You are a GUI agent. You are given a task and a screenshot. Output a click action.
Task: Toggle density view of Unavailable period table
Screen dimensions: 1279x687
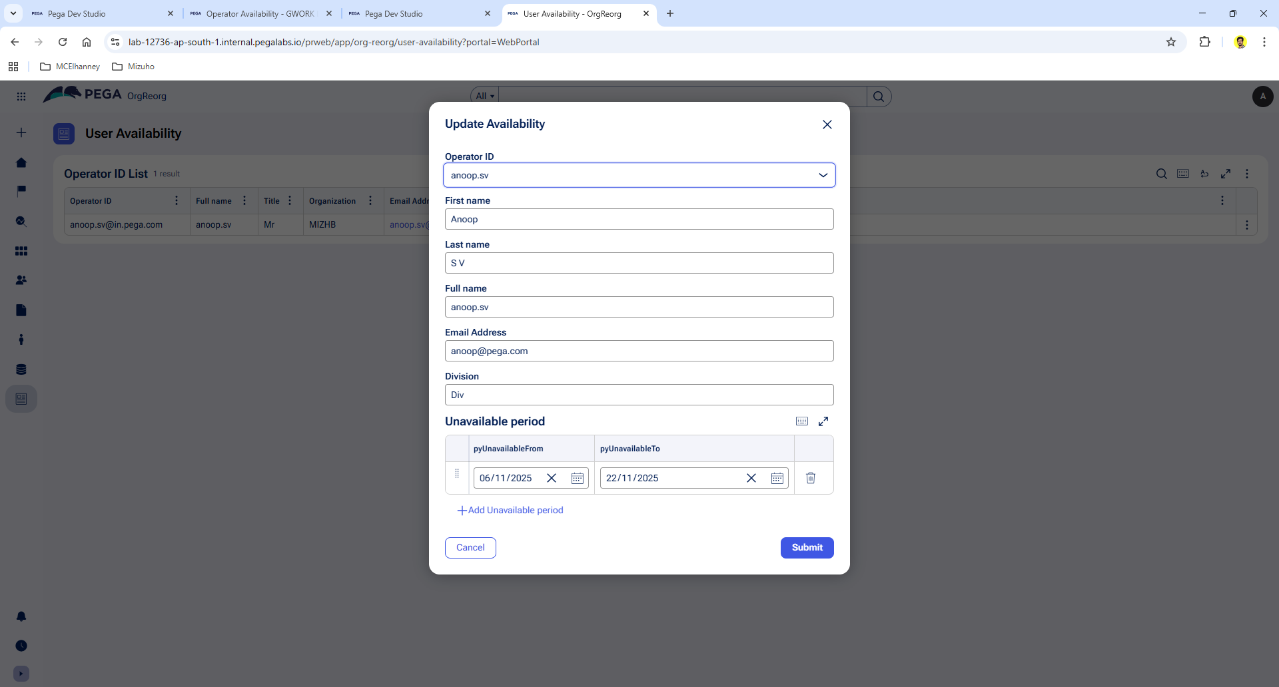(x=802, y=421)
